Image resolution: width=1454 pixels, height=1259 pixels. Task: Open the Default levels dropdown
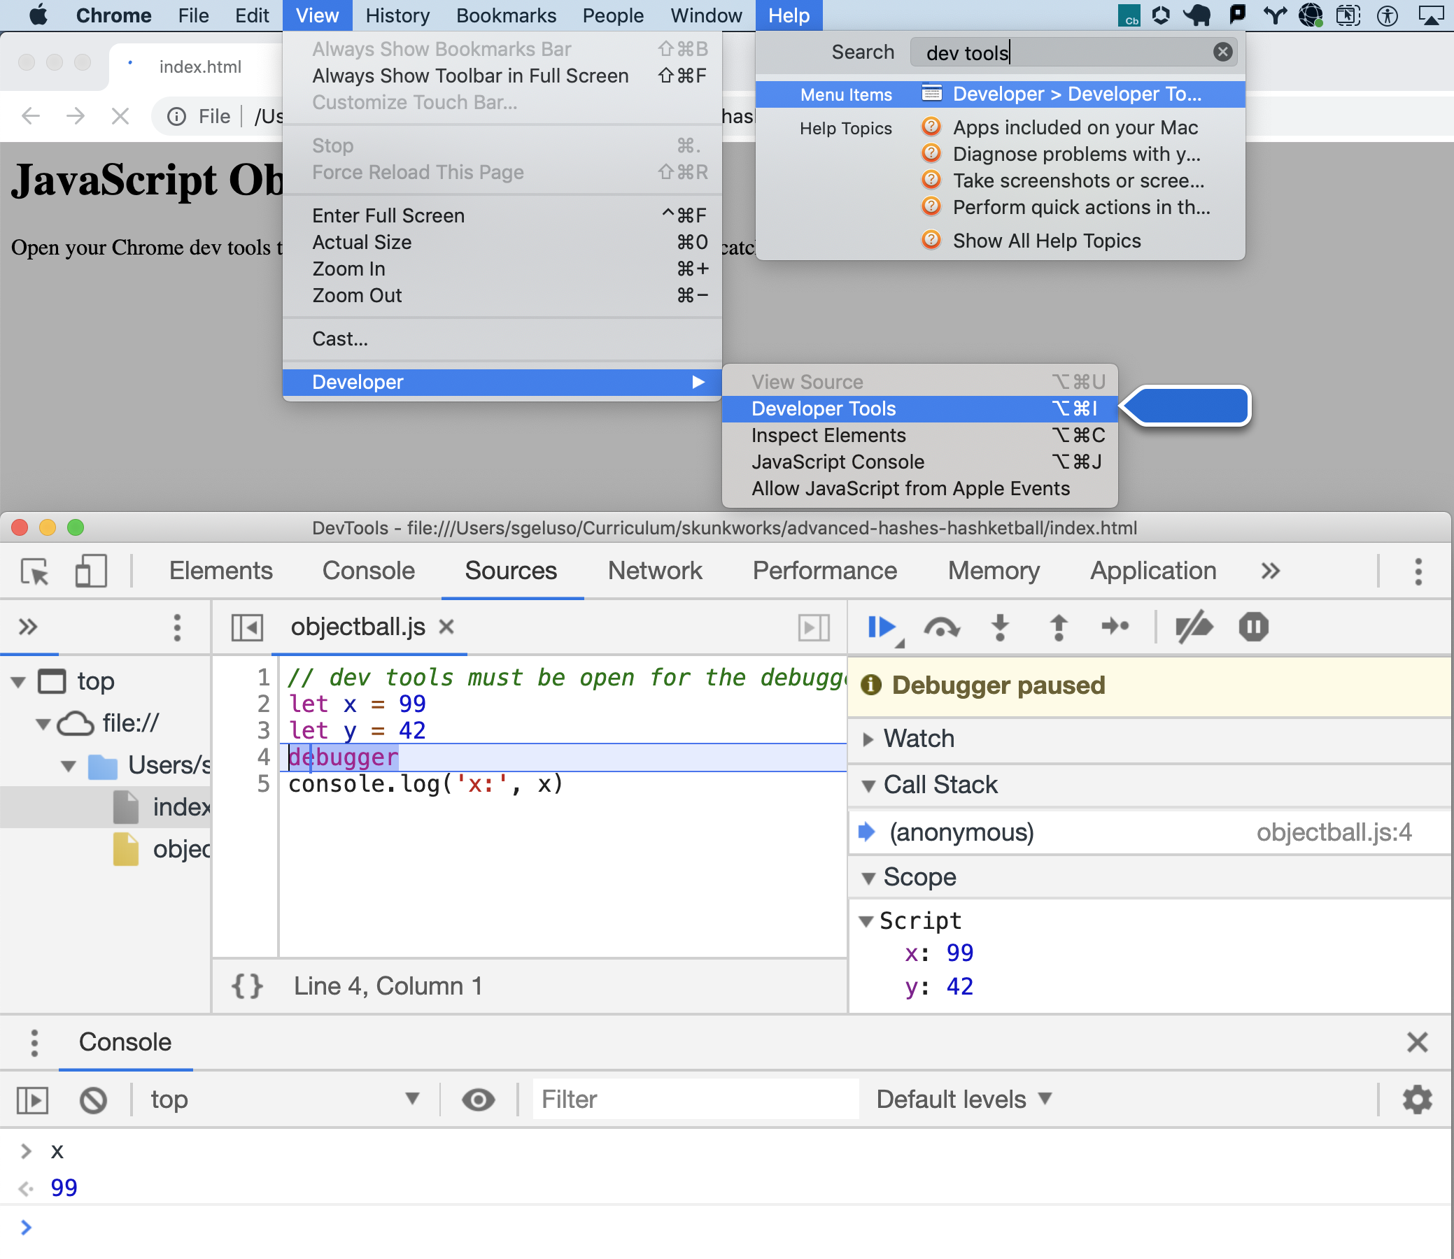[964, 1100]
